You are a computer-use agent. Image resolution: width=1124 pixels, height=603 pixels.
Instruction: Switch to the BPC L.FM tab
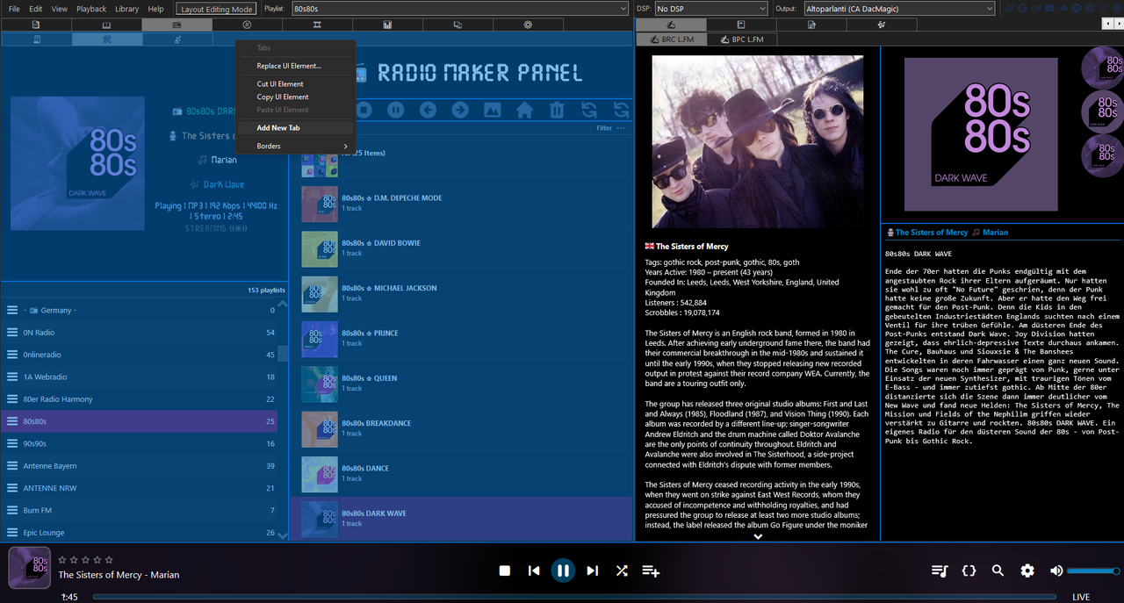click(742, 39)
